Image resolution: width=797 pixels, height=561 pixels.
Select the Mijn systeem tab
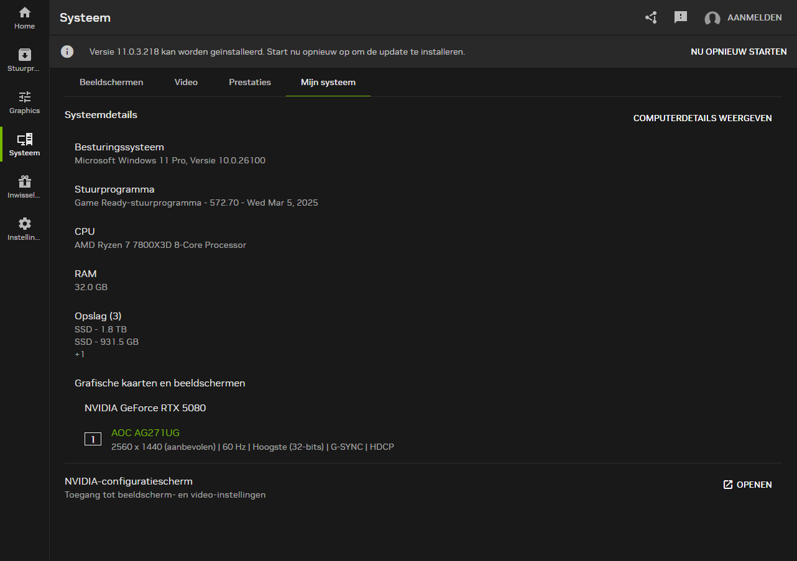coord(328,82)
